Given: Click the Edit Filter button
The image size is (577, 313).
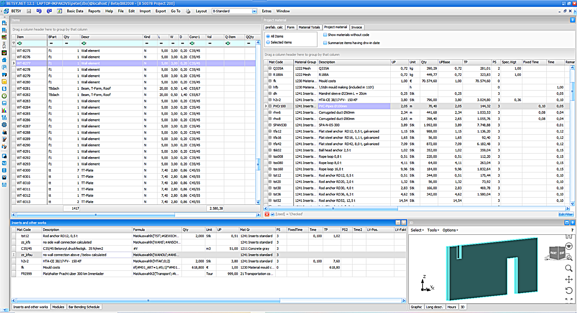Looking at the screenshot, I should pyautogui.click(x=566, y=214).
